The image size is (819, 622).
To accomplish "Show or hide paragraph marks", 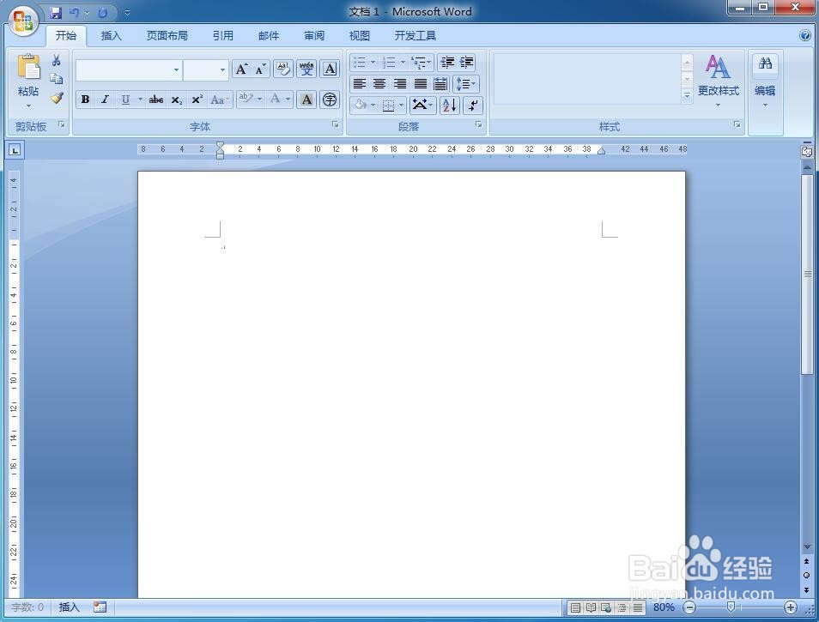I will 473,106.
